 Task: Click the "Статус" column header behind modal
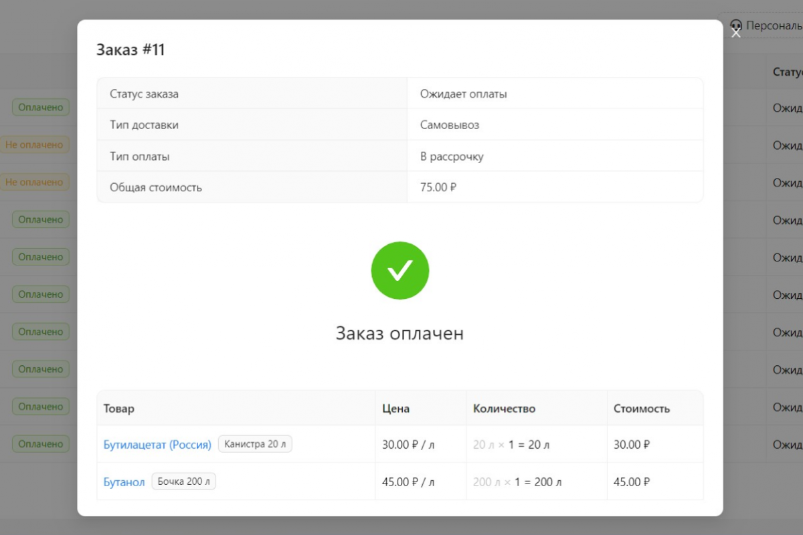(784, 72)
